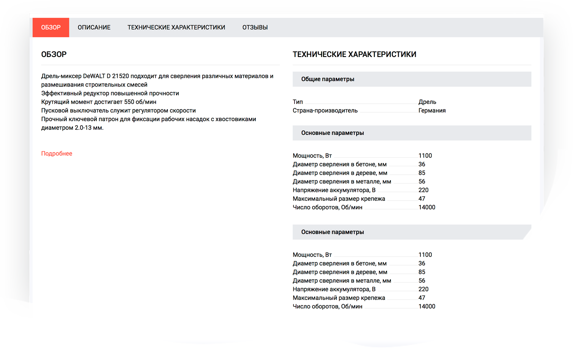Click the line Пусковой выключатель служит регулятором скорости
Viewport: 573px width, 357px height.
(118, 111)
